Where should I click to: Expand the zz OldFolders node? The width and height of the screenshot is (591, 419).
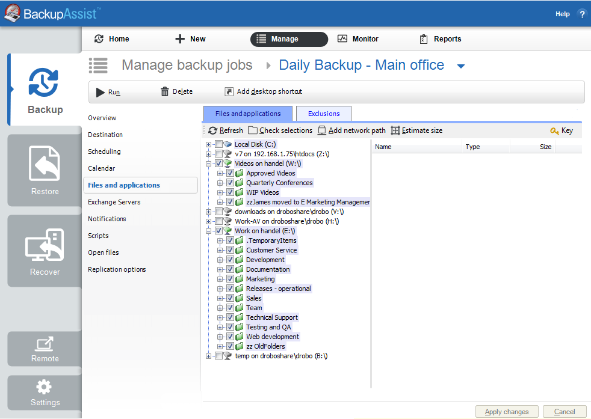tap(220, 346)
